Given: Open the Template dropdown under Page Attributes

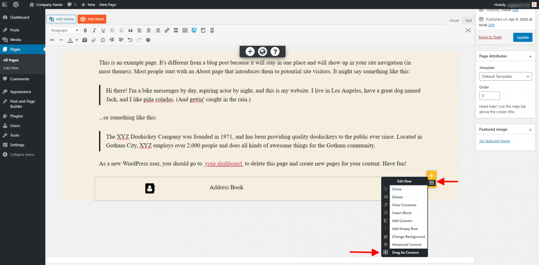Looking at the screenshot, I should tap(505, 76).
